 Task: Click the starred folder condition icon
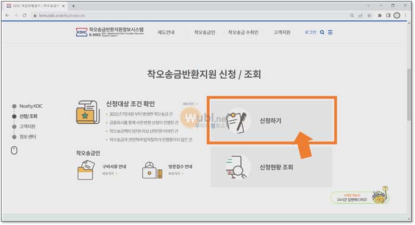click(87, 112)
